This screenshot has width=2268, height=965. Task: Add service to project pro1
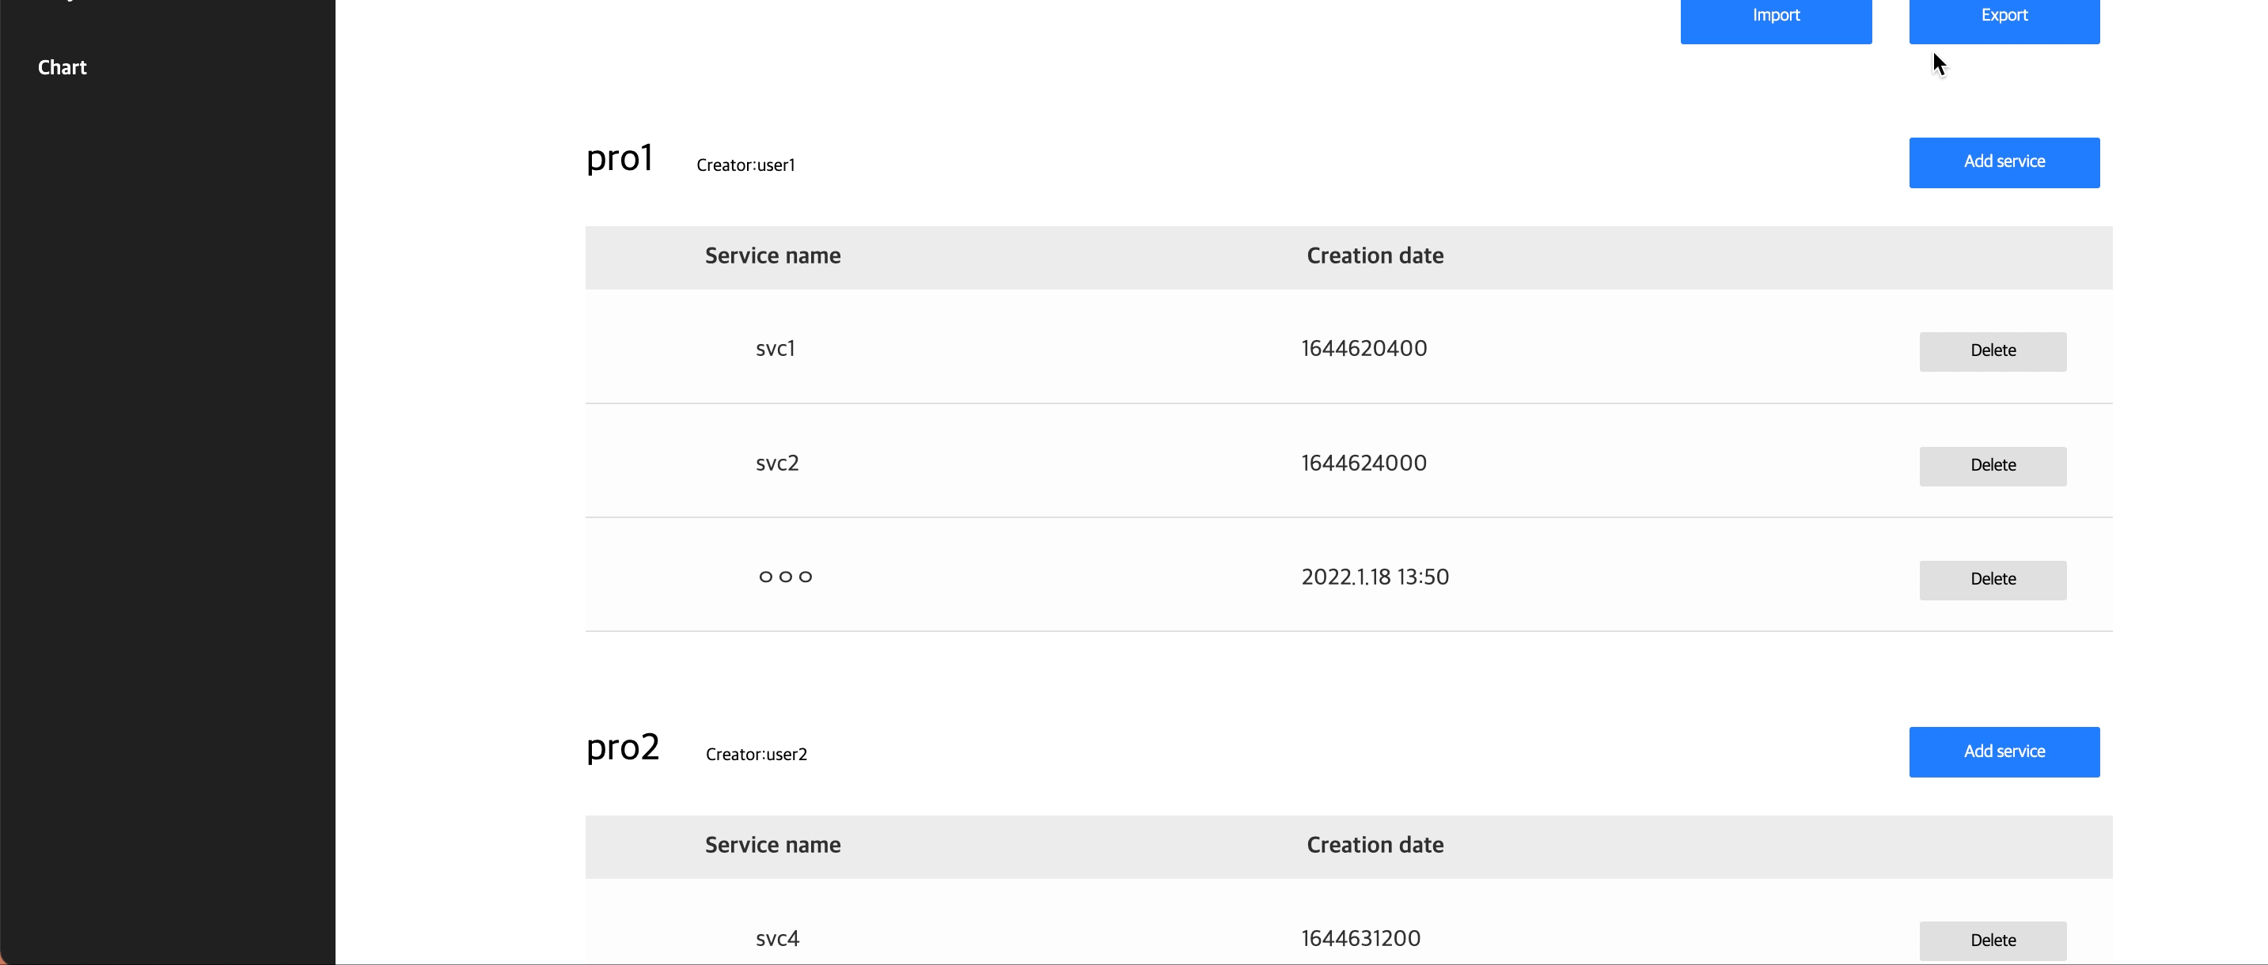pos(2003,162)
